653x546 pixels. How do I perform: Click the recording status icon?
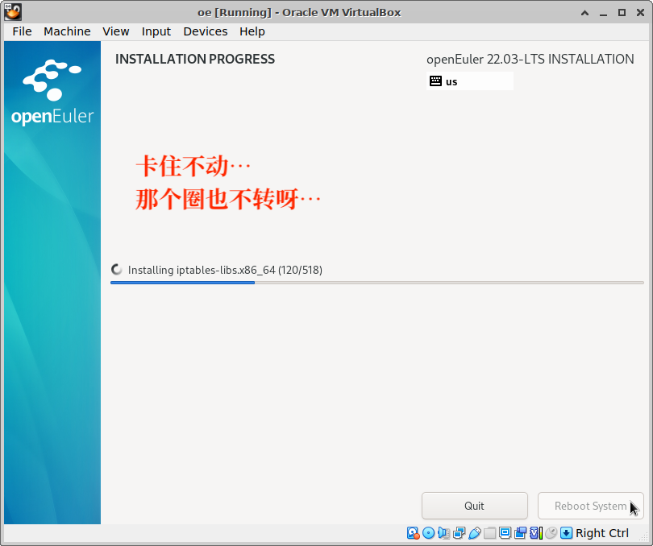point(521,533)
